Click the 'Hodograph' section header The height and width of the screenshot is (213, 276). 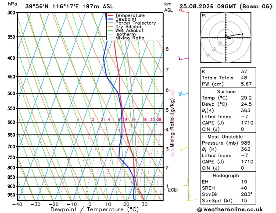226,176
